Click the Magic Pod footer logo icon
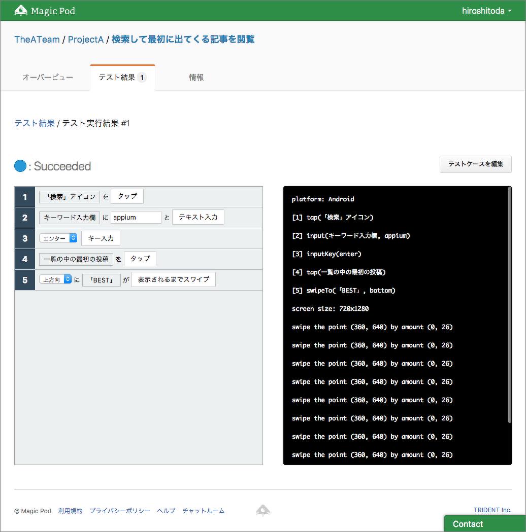Screen dimensions: 526x532 click(262, 510)
